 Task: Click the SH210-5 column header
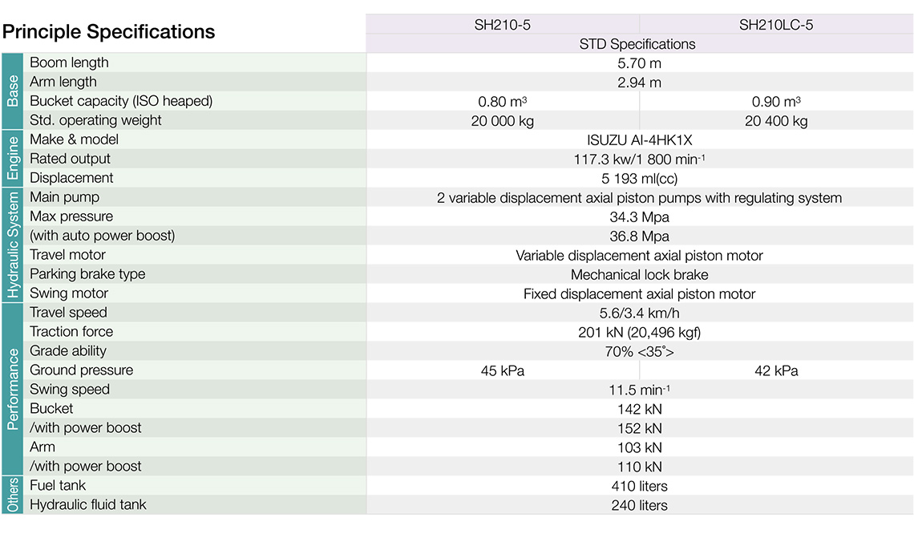point(502,25)
